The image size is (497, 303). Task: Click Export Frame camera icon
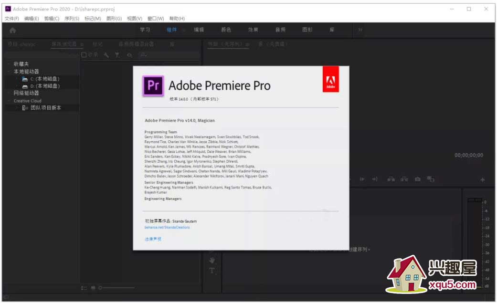pyautogui.click(x=418, y=179)
